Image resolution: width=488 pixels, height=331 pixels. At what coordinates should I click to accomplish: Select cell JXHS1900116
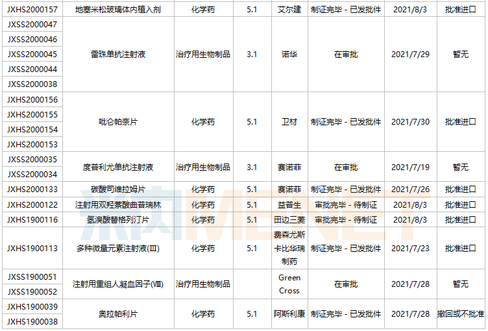(32, 220)
